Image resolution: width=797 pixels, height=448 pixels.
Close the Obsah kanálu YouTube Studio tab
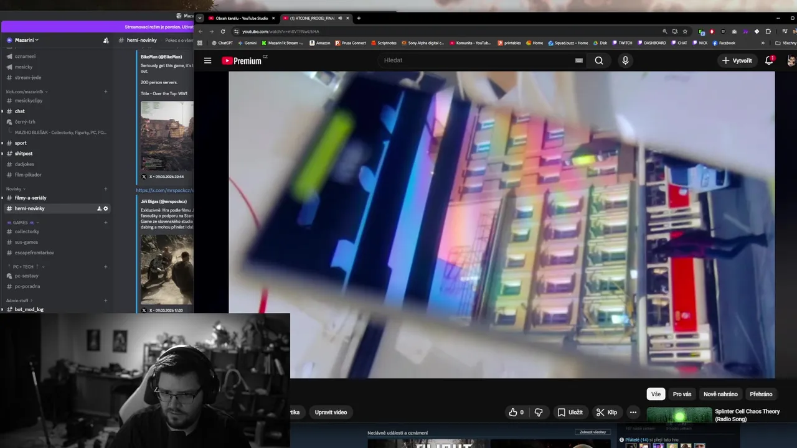(x=273, y=18)
